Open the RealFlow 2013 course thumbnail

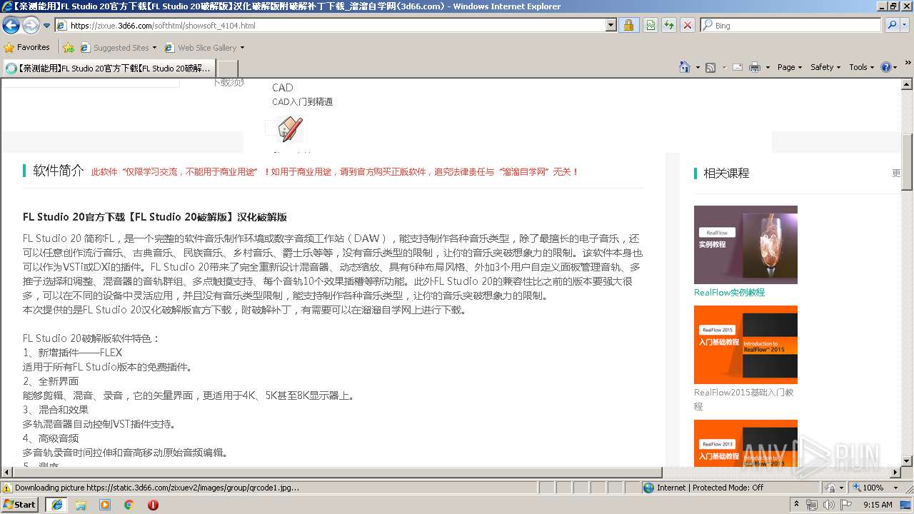tap(745, 443)
